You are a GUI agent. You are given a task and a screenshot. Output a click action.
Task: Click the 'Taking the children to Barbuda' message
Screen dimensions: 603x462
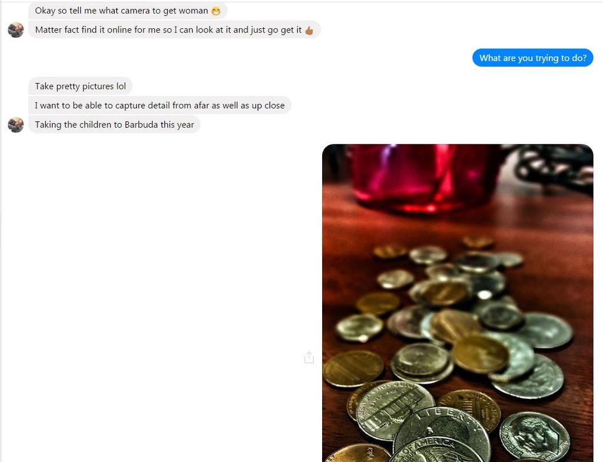[114, 125]
